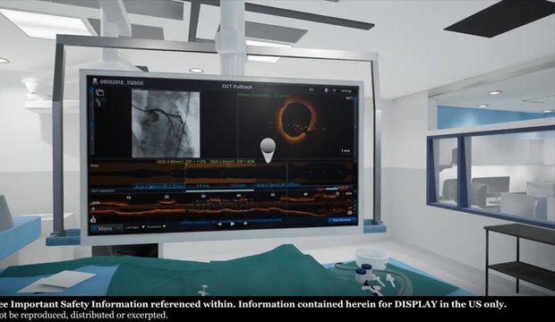The width and height of the screenshot is (555, 322).
Task: Click the 50 mm mark on the L-mode ruler
Action: coord(272,195)
